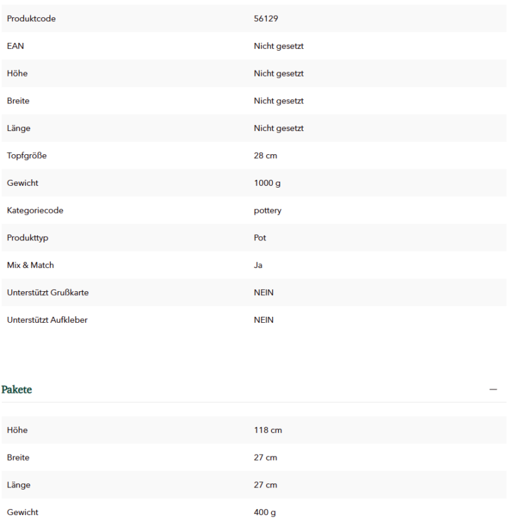The height and width of the screenshot is (527, 513).
Task: Click the Kategoriecode row label
Action: 35,210
